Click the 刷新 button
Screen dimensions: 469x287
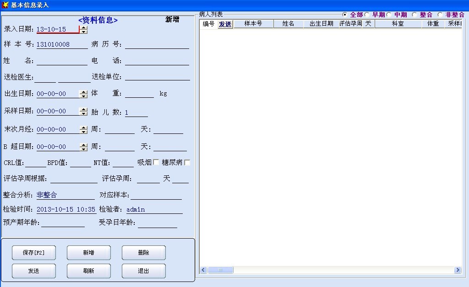pos(89,271)
